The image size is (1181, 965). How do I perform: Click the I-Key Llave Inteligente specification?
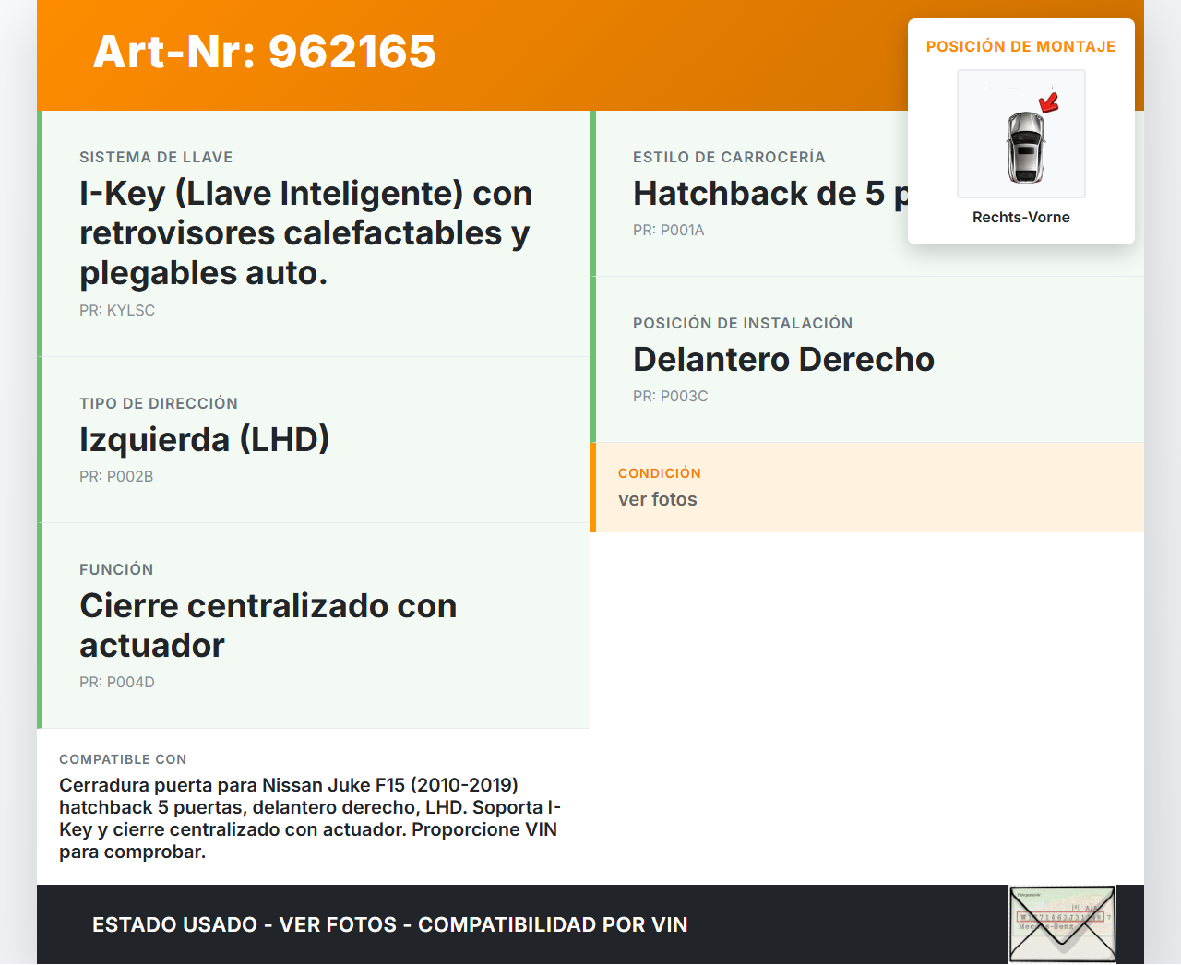tap(305, 232)
